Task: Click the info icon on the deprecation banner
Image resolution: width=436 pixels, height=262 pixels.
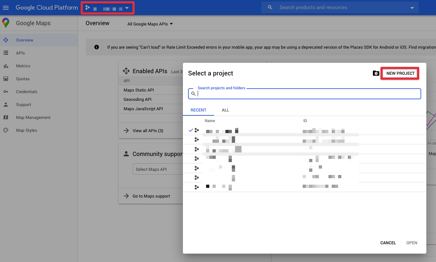Action: point(96,47)
